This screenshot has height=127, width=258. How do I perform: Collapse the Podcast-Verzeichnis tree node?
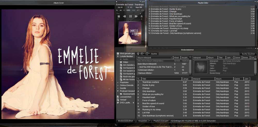[x=118, y=91]
